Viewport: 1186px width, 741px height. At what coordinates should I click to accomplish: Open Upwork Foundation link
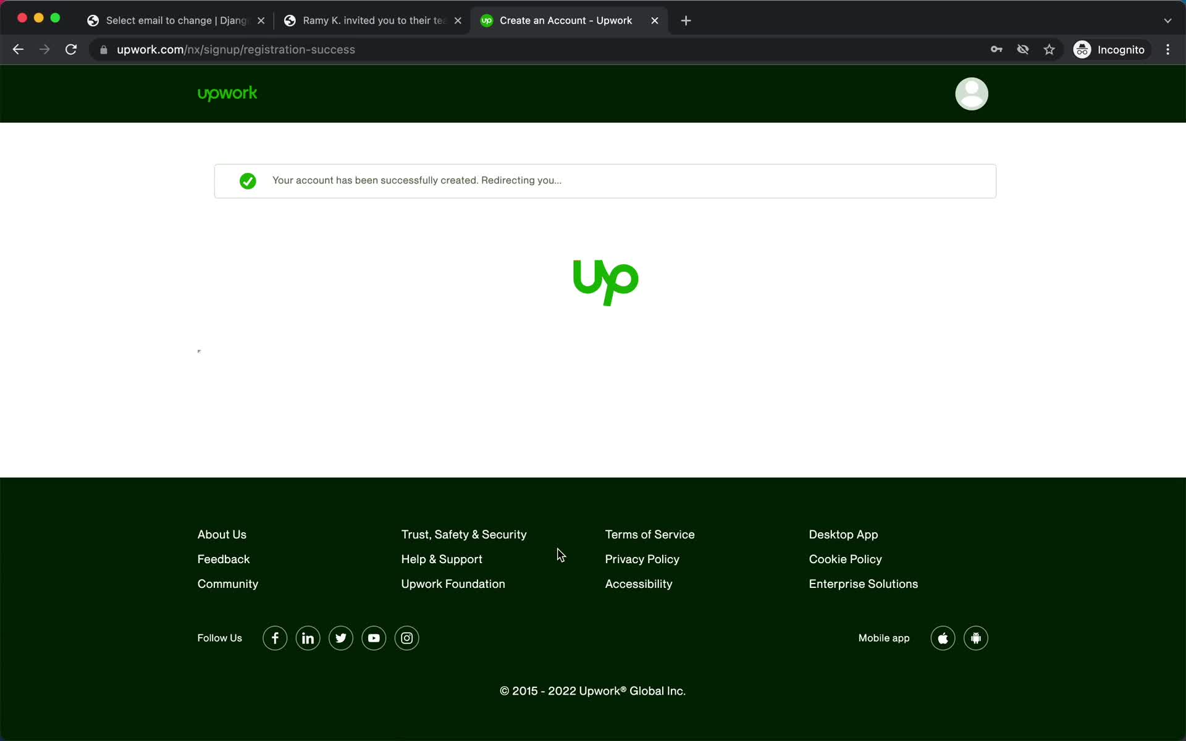click(x=453, y=584)
